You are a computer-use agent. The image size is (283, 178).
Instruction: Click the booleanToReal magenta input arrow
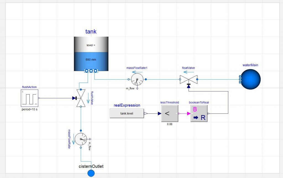point(189,114)
